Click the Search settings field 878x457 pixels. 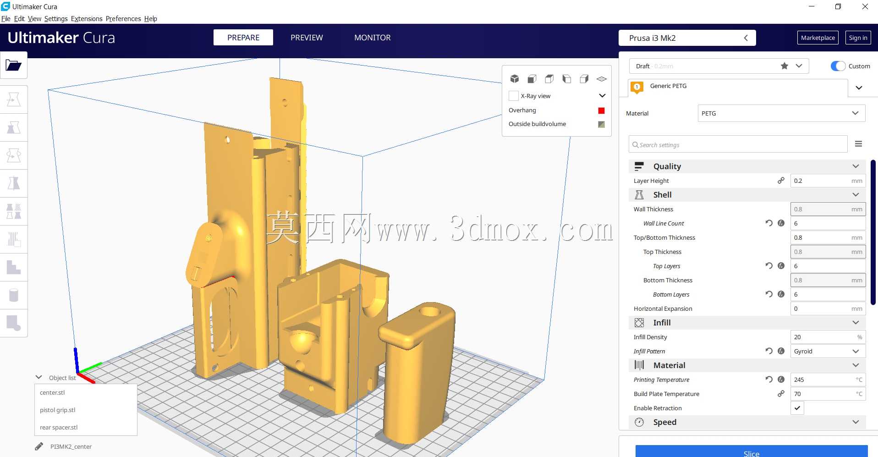coord(738,144)
